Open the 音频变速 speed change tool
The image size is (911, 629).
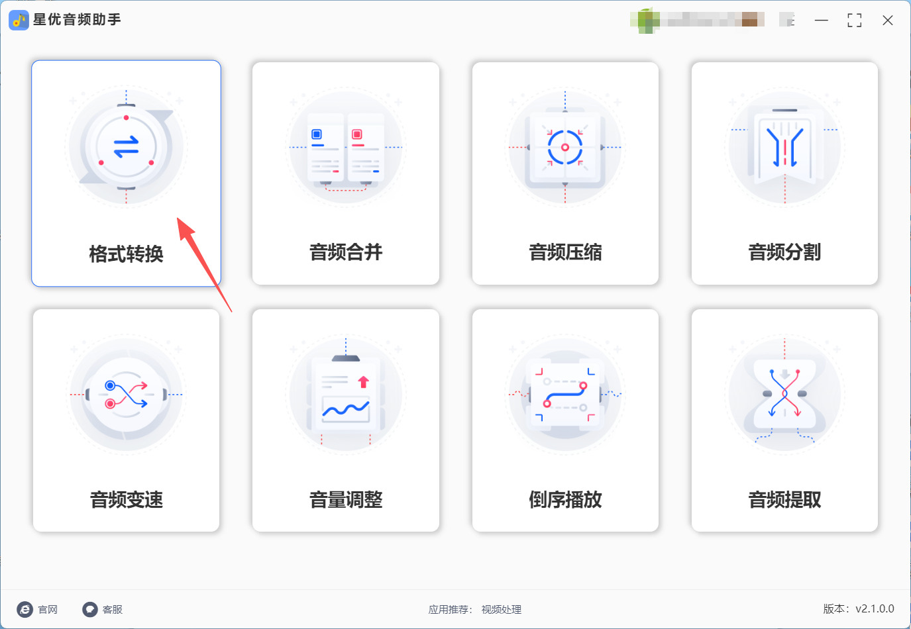tap(126, 420)
